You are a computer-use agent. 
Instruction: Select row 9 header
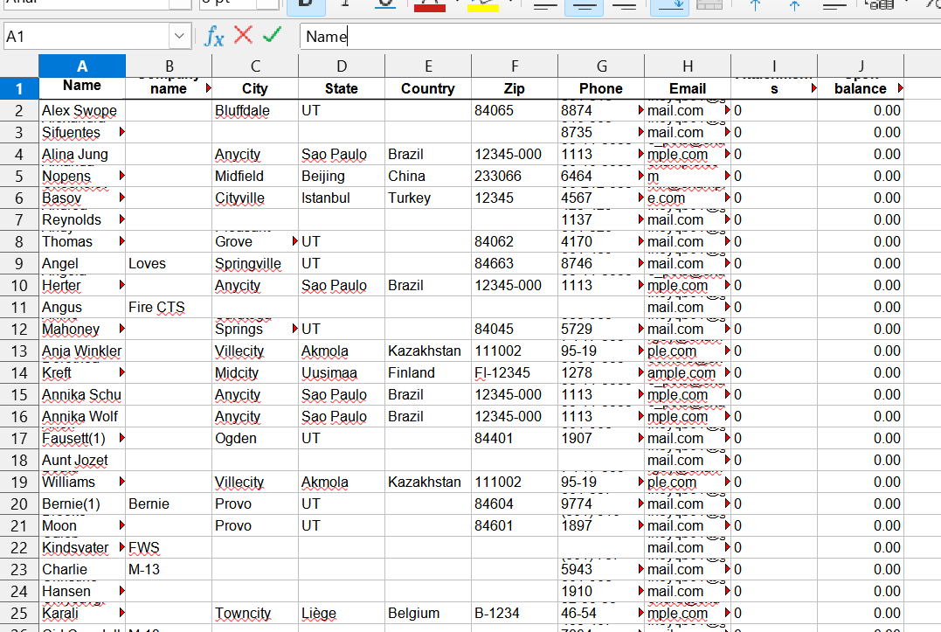pyautogui.click(x=19, y=263)
